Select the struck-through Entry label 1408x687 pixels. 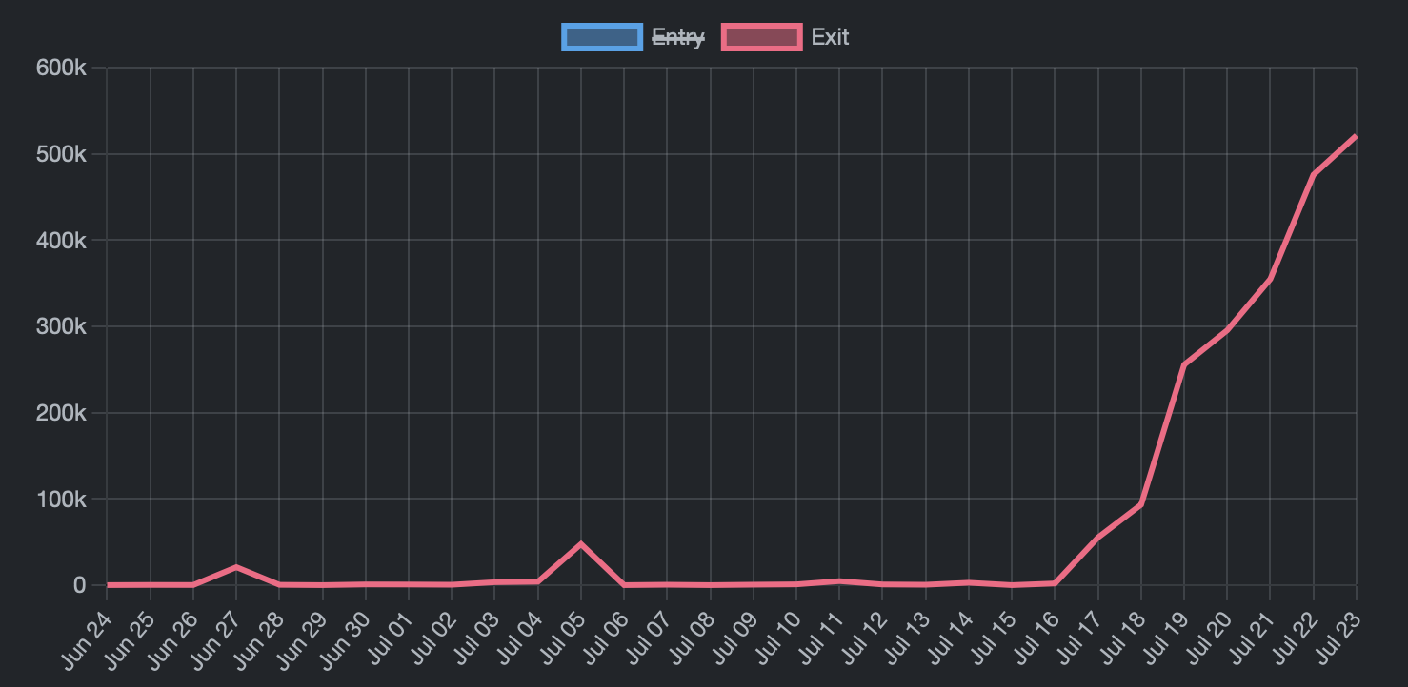pyautogui.click(x=678, y=36)
